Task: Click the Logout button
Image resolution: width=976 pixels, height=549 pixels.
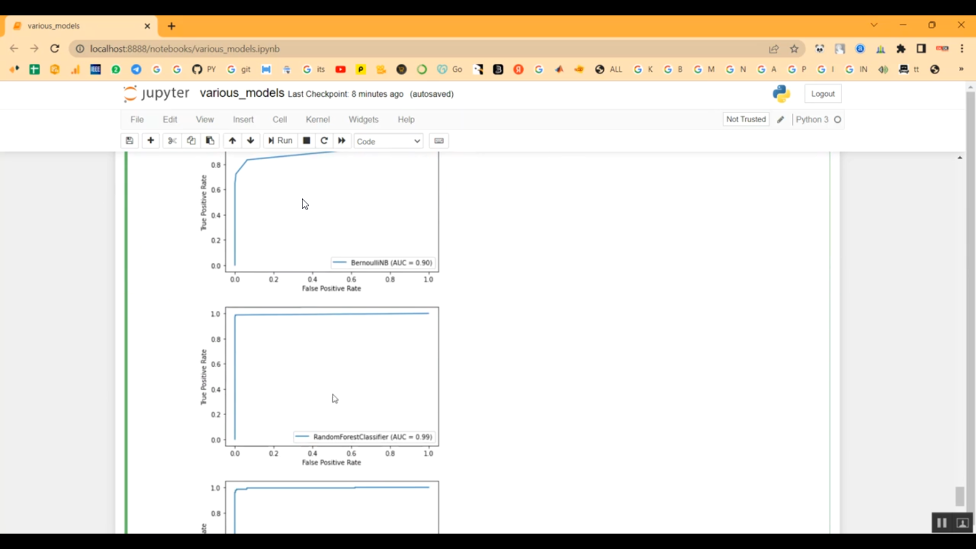Action: 822,94
